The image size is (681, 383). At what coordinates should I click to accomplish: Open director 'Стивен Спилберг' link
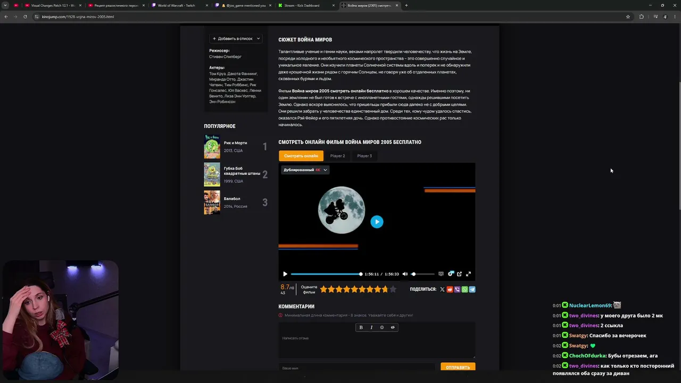pos(225,56)
